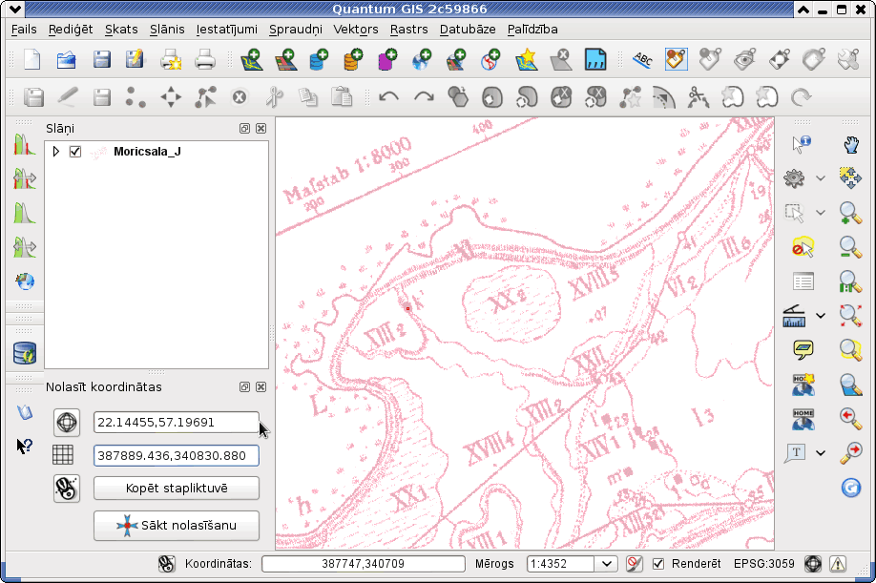
Task: Select the Pan Map hand tool
Action: pos(850,145)
